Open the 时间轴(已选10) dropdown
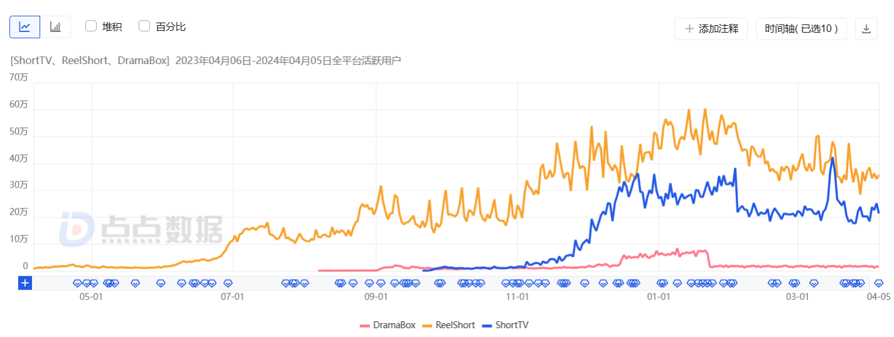This screenshot has height=337, width=894. click(x=801, y=29)
